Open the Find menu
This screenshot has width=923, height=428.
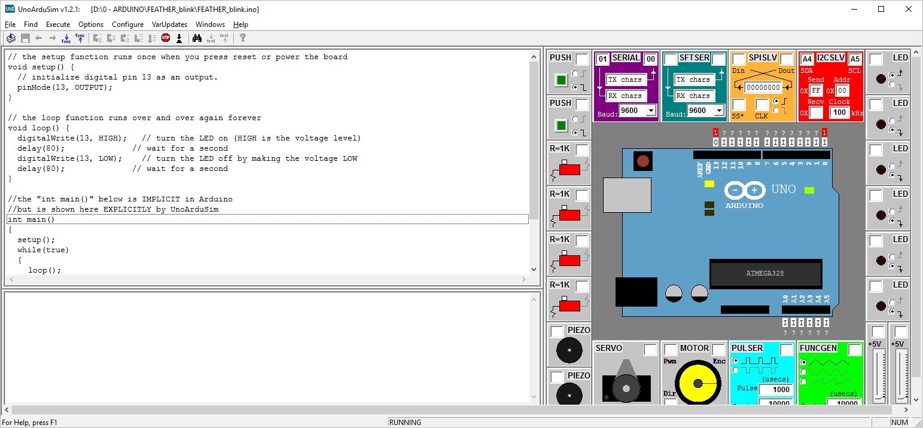click(x=31, y=25)
